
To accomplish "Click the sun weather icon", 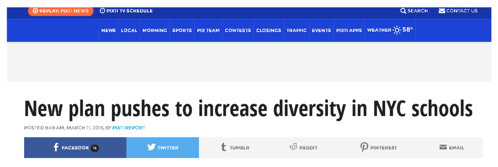I will [x=397, y=30].
